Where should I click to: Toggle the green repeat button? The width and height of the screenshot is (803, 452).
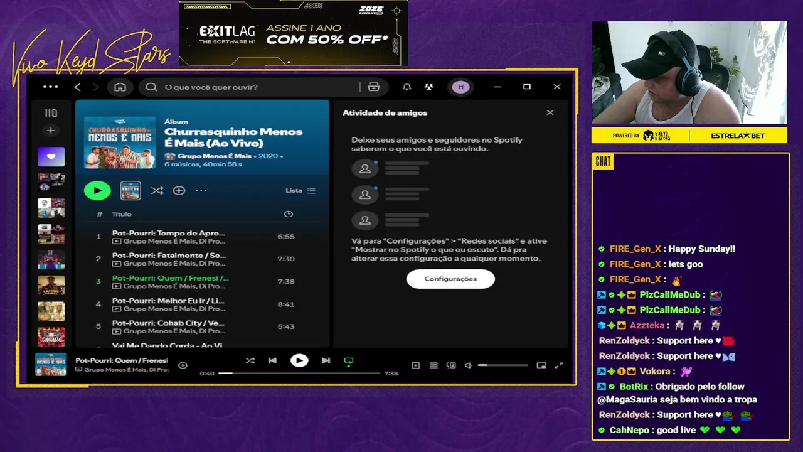point(349,361)
